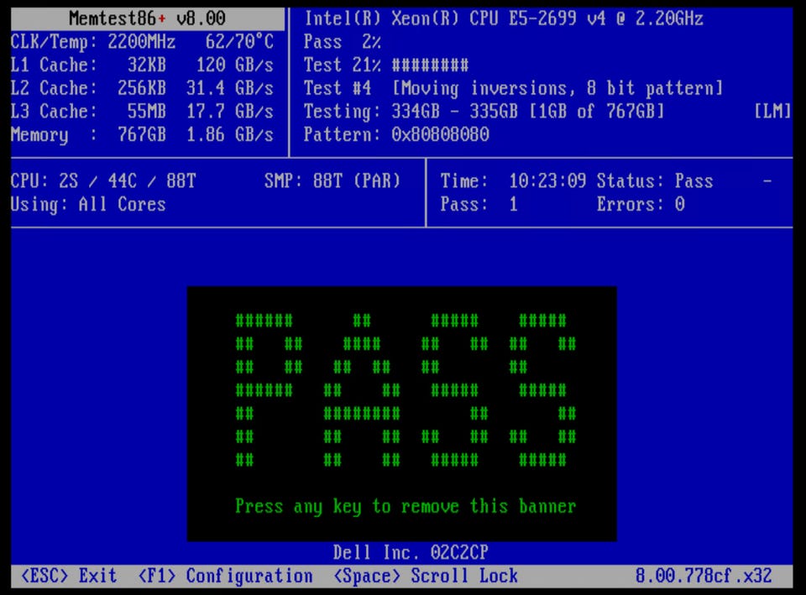Click the large green PASS banner

406,389
